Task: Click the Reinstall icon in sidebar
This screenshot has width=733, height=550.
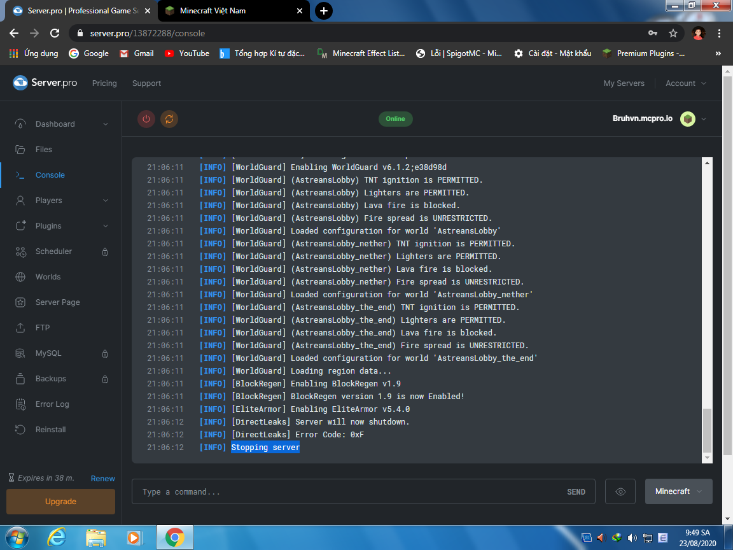Action: click(20, 429)
